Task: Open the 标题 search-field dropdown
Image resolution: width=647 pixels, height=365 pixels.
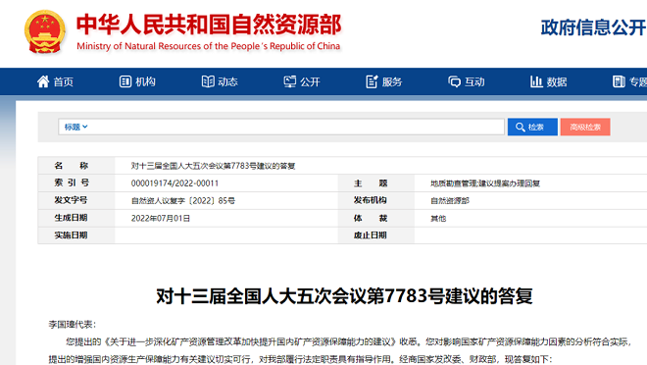Action: pos(75,127)
